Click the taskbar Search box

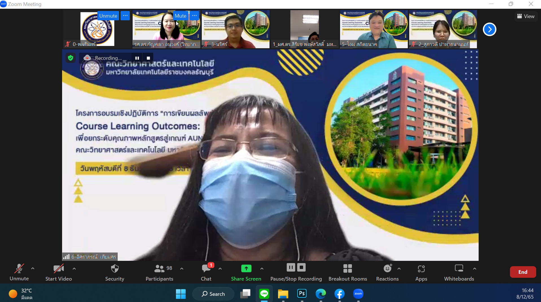(x=213, y=294)
